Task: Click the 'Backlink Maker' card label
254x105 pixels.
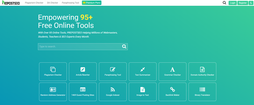Action: pyautogui.click(x=172, y=95)
